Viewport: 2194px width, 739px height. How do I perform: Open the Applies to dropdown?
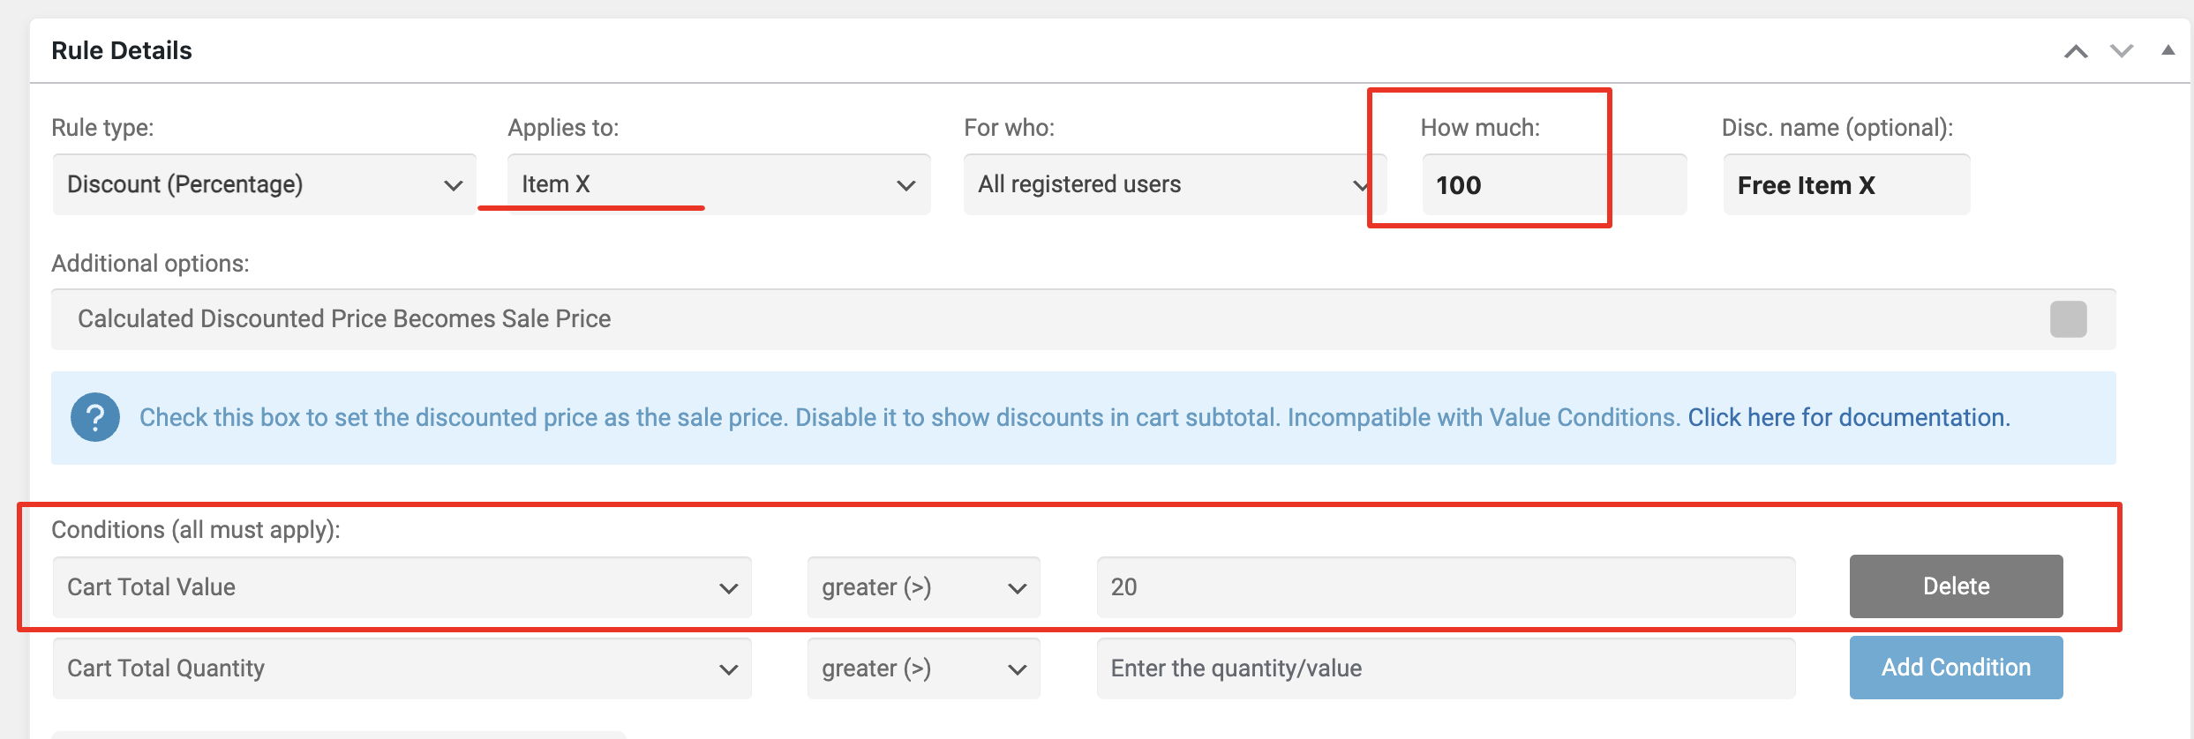[719, 184]
